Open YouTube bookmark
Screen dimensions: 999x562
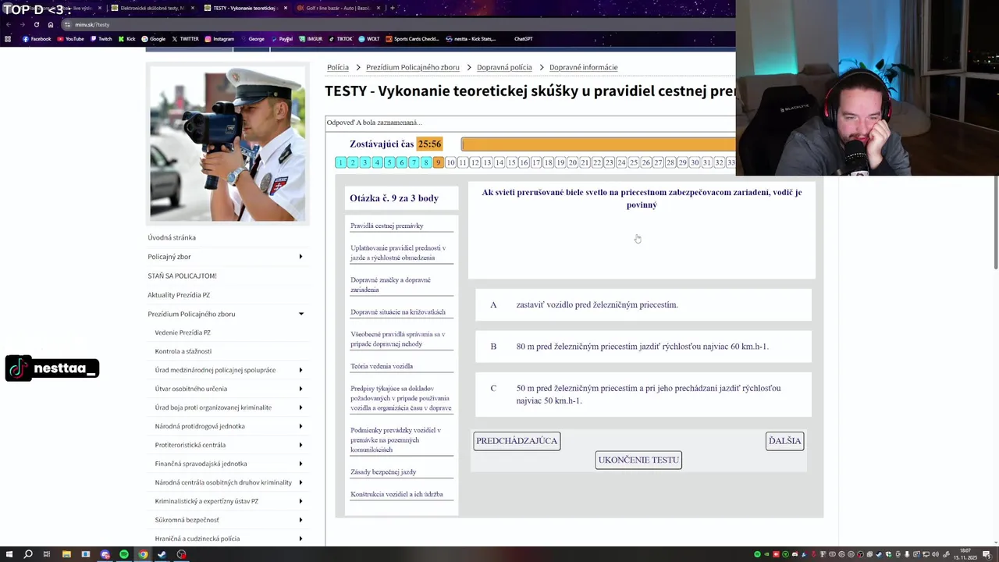pyautogui.click(x=70, y=39)
